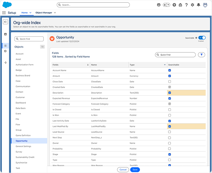Image resolution: width=212 pixels, height=173 pixels.
Task: Check Searchable for Lead Source
Action: (x=169, y=132)
